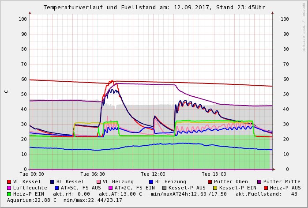Image resolution: width=308 pixels, height=208 pixels.
Task: Click the Tue 06:00 time axis label
Action: coord(93,174)
